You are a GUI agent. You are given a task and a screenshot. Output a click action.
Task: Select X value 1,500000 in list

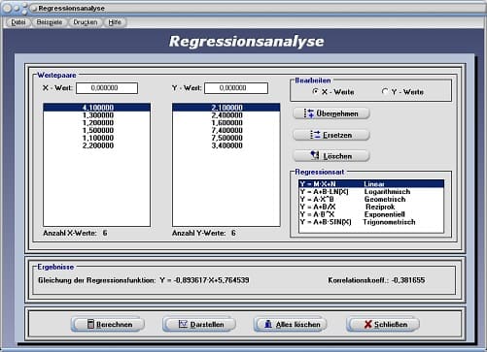[97, 131]
